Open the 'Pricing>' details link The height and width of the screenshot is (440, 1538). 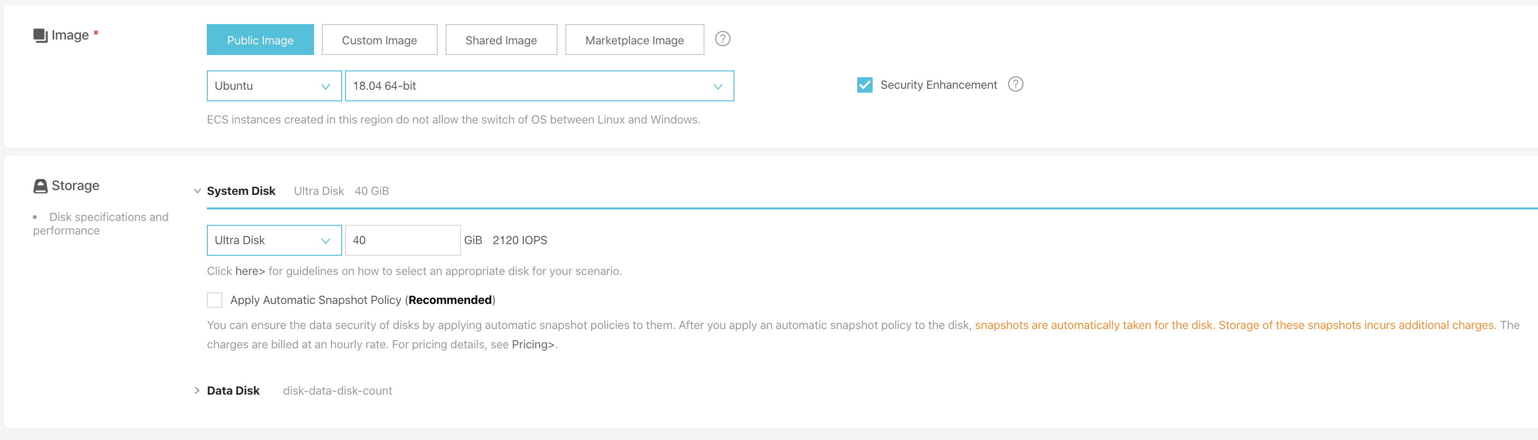(x=532, y=344)
